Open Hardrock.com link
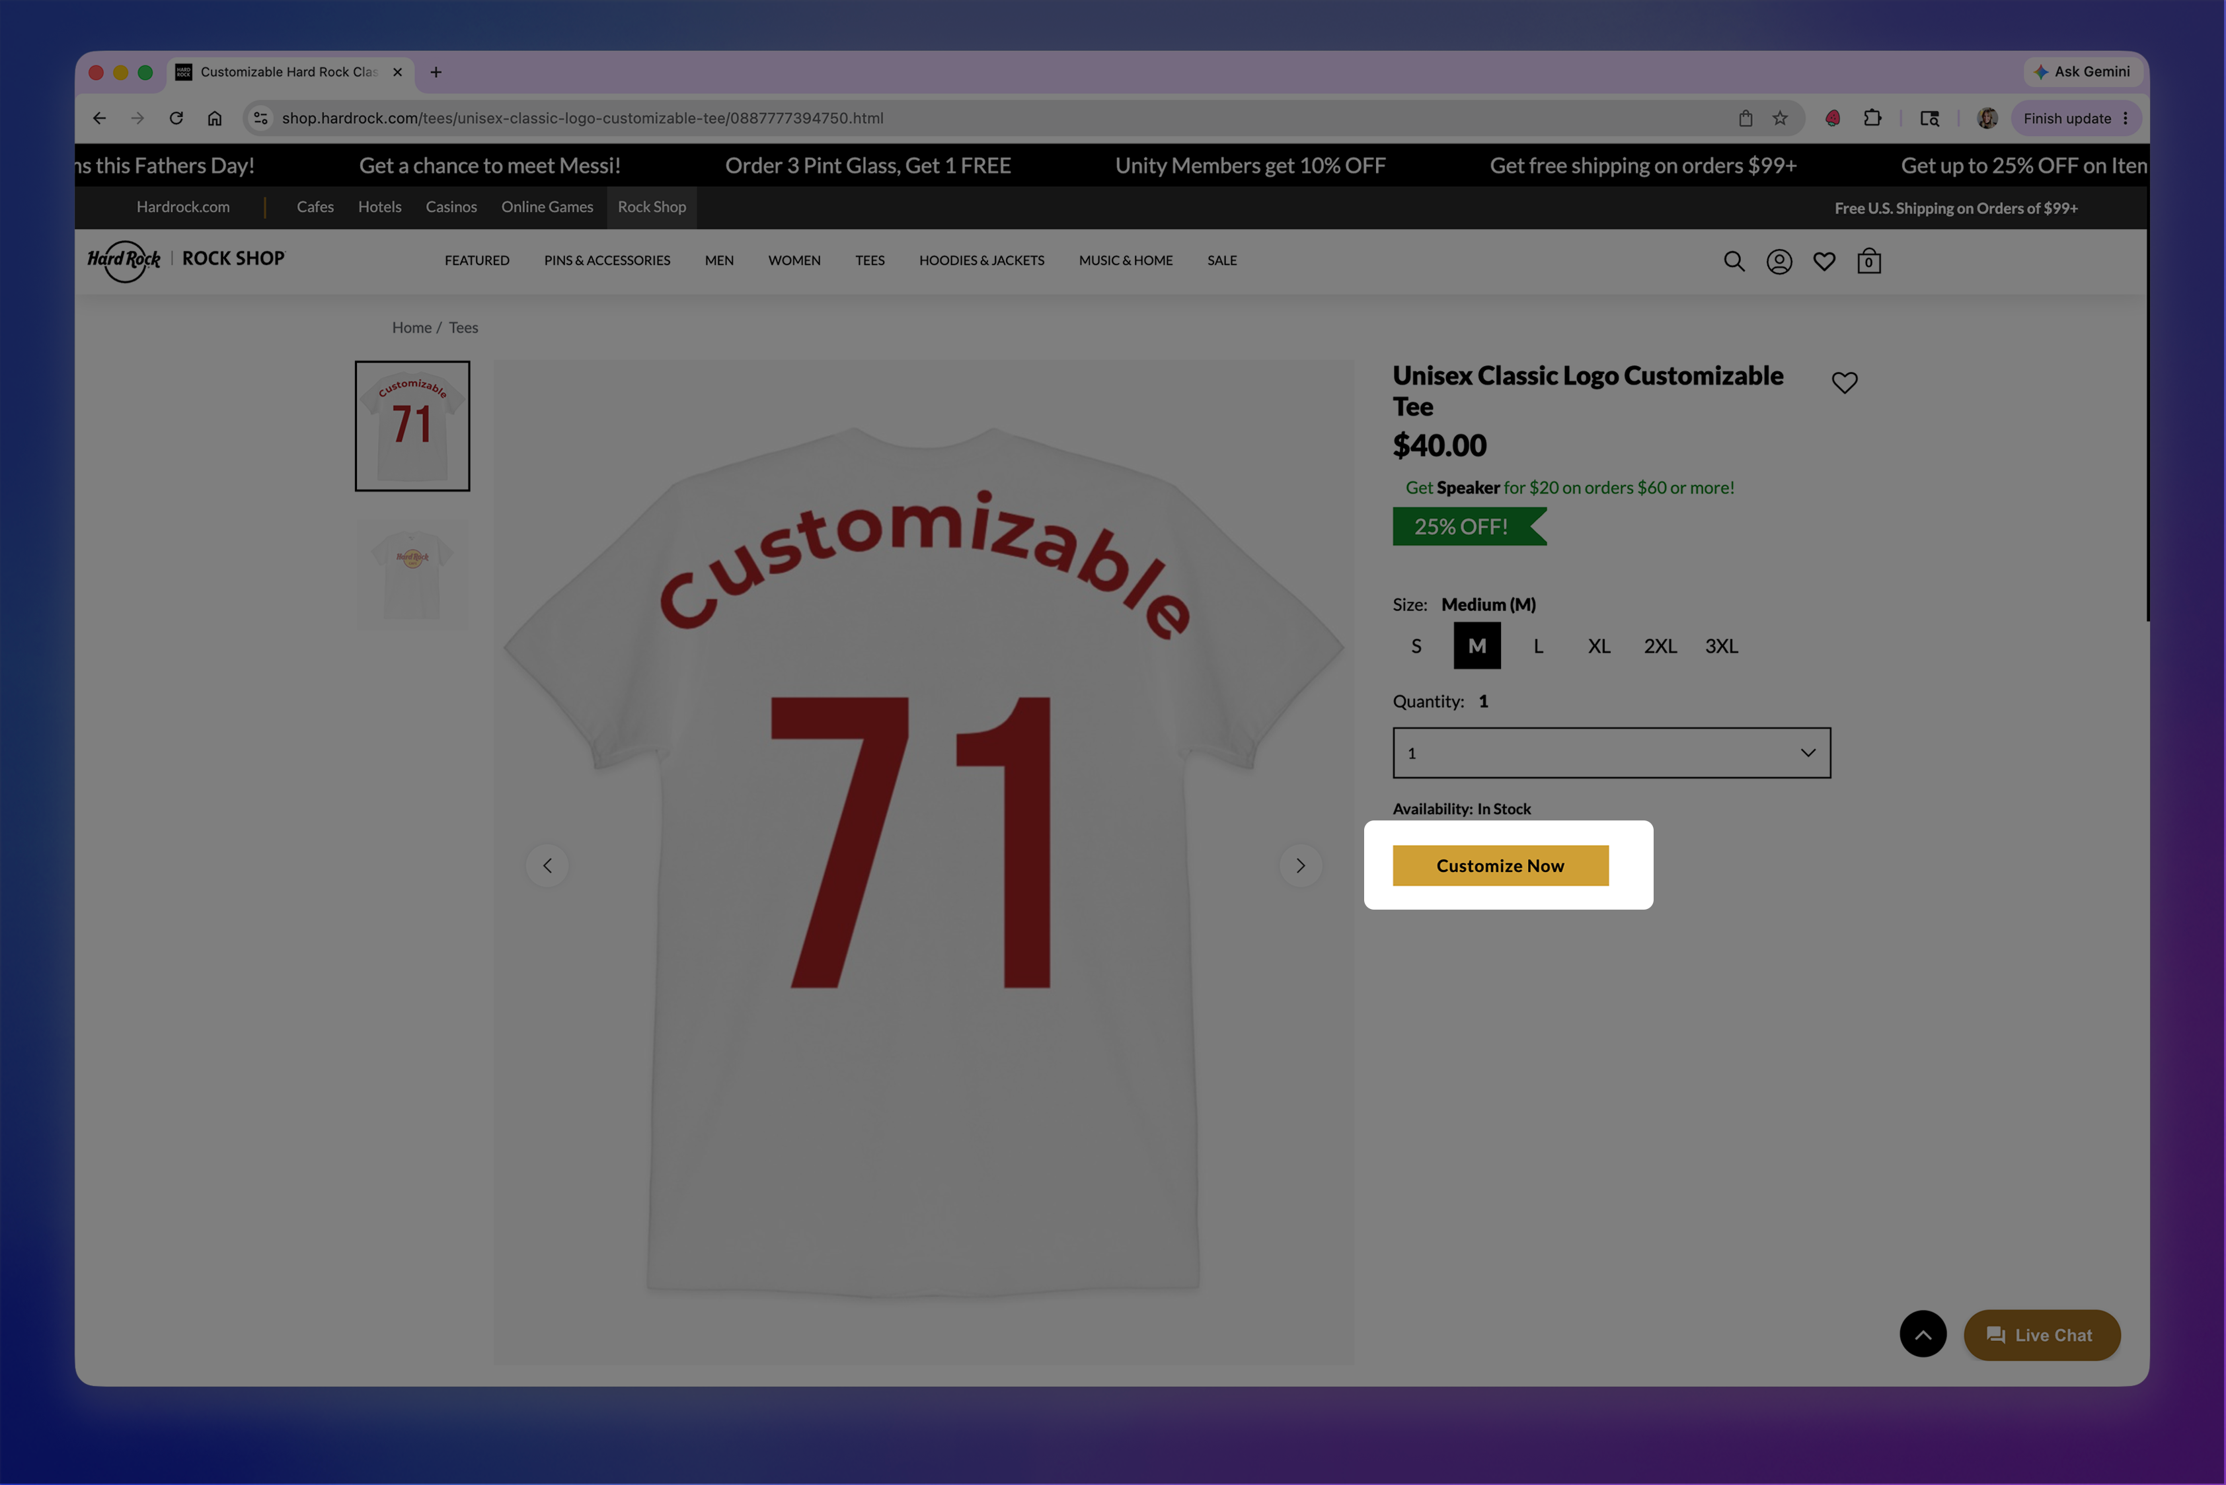 click(x=183, y=207)
